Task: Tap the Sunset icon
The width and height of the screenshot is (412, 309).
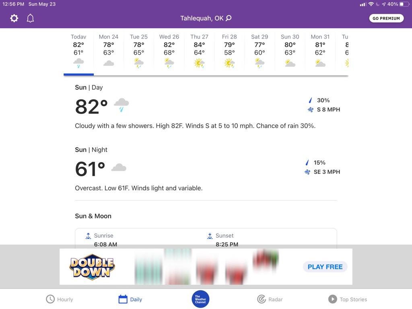Action: [x=210, y=236]
